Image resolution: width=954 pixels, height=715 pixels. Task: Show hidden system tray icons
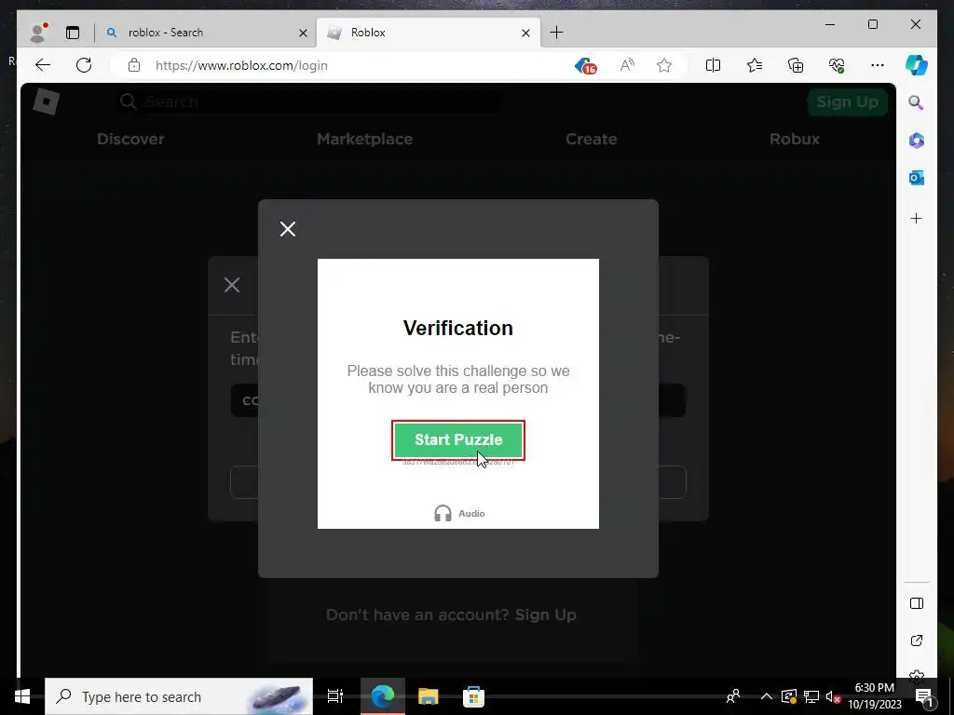point(766,696)
